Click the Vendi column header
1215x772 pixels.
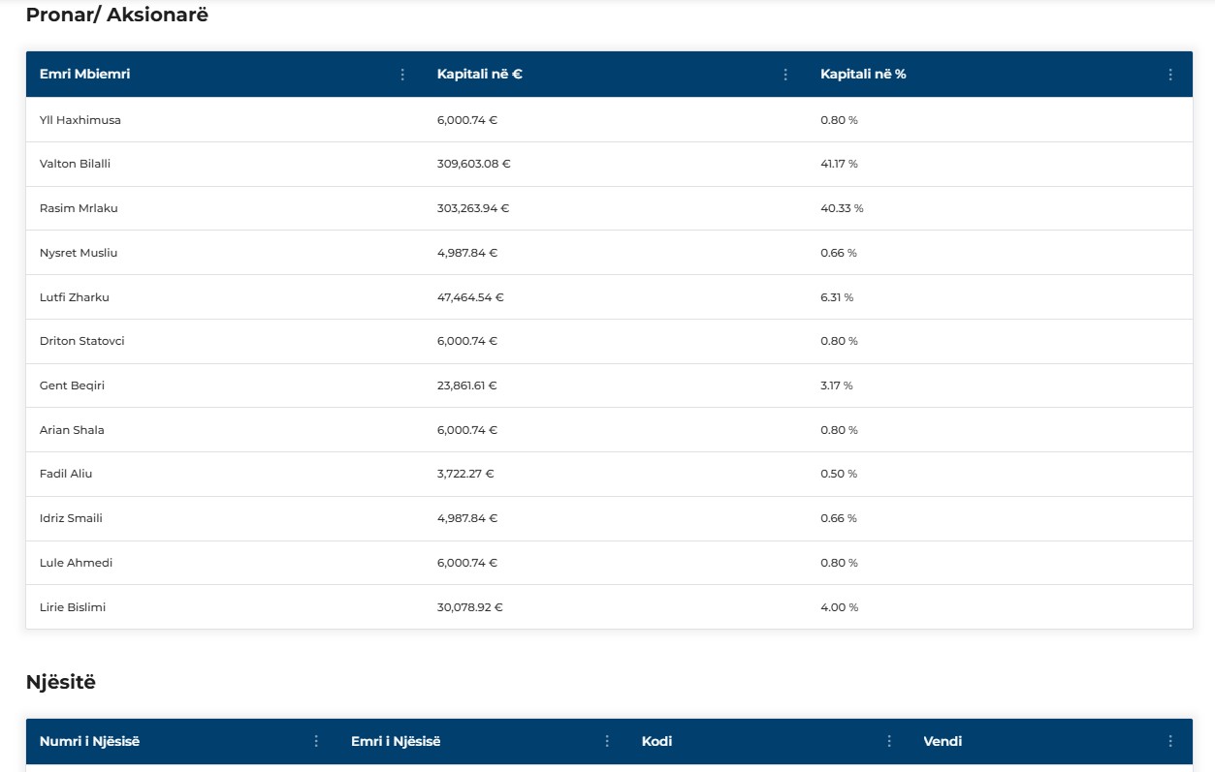pyautogui.click(x=943, y=741)
